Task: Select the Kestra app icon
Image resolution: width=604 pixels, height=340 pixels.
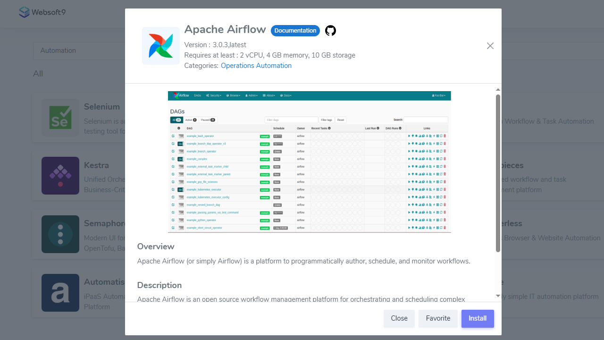Action: click(x=60, y=176)
